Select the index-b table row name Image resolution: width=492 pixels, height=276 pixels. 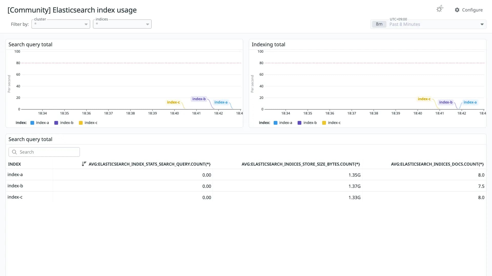[15, 186]
